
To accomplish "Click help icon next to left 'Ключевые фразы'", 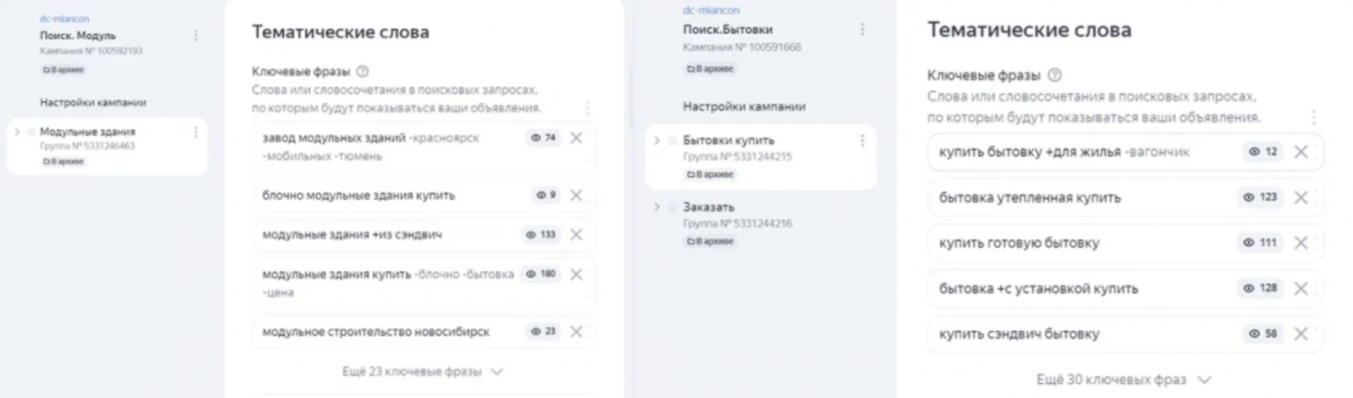I will click(363, 72).
